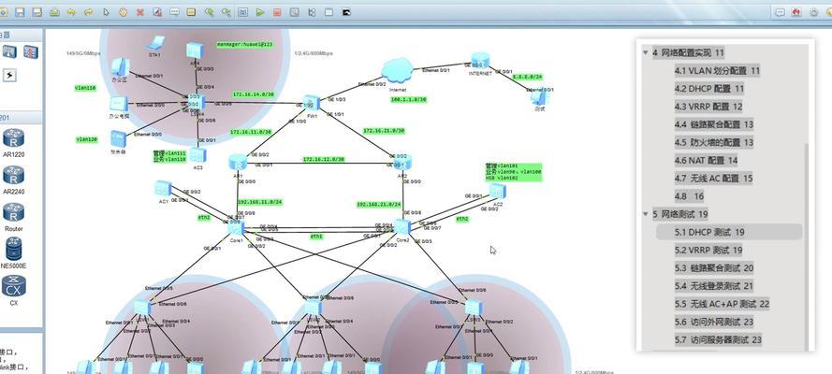
Task: Undo the last topology change
Action: point(72,12)
